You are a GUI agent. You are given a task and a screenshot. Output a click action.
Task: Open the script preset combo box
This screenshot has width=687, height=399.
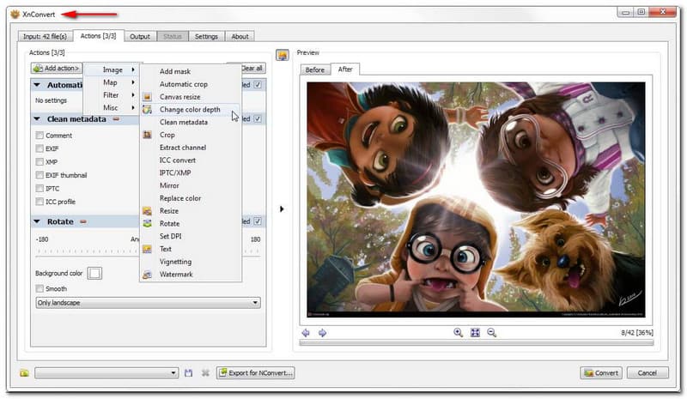[106, 373]
